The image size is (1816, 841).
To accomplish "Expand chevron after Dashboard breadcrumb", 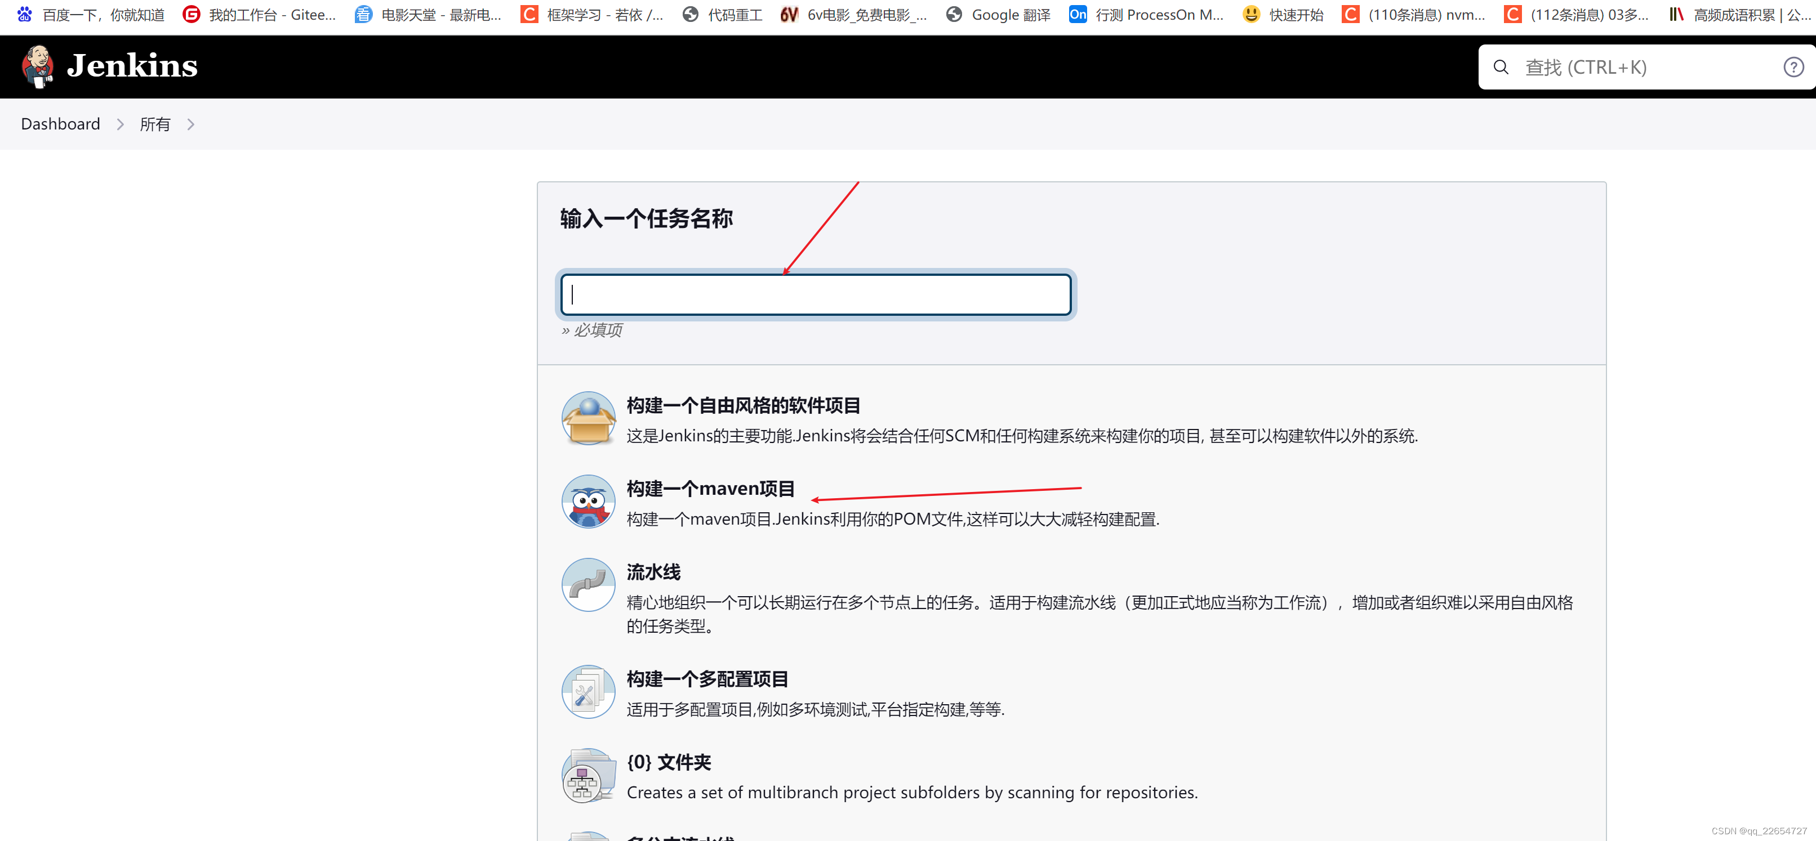I will tap(120, 124).
